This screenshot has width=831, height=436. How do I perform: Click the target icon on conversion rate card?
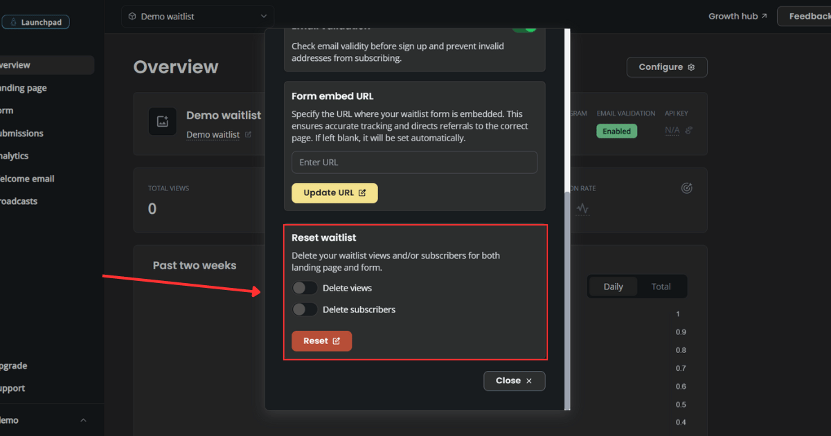(x=686, y=188)
